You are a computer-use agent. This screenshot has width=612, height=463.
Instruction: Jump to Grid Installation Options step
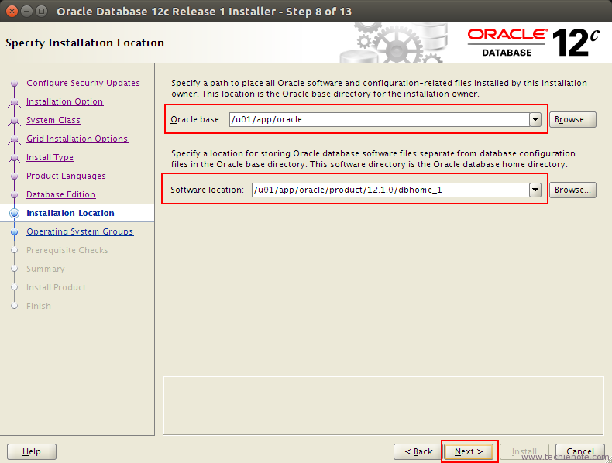77,139
